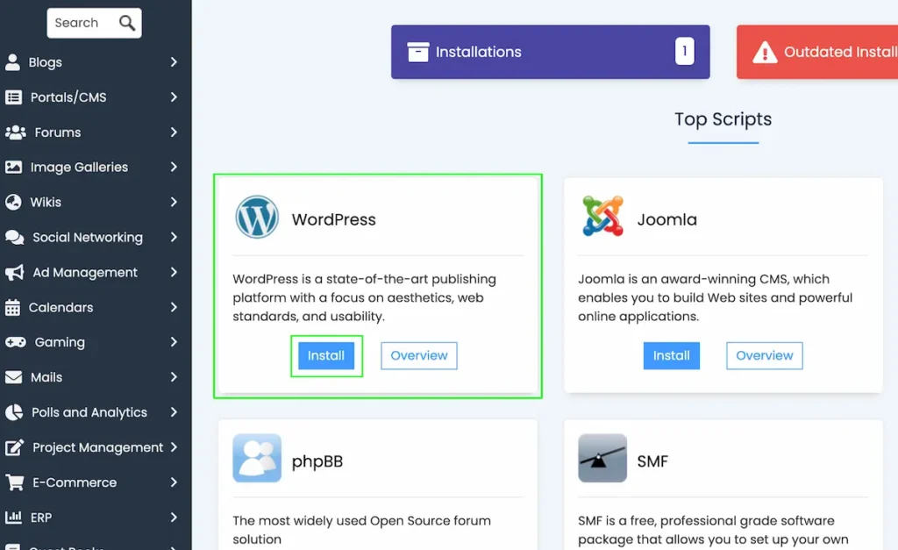Click the Ad Management megaphone icon
The height and width of the screenshot is (550, 898).
click(14, 272)
